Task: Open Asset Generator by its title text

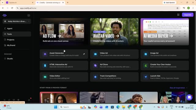Action: coord(57,53)
